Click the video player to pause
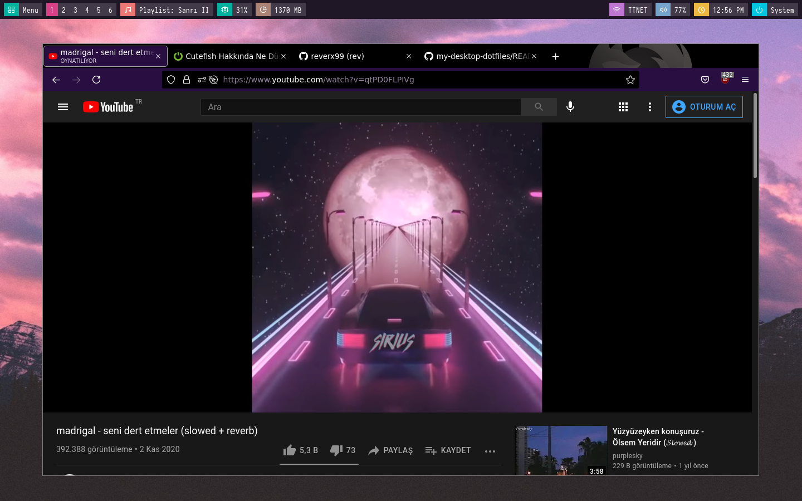The image size is (802, 501). pyautogui.click(x=397, y=267)
